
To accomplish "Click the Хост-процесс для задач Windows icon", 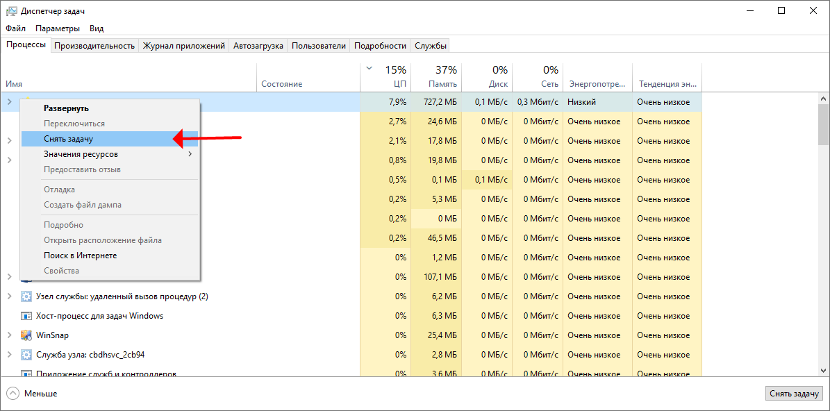I will coord(26,316).
